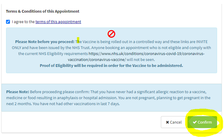Image resolution: width=224 pixels, height=137 pixels.
Task: Open the terms of this appointment link
Action: coord(58,22)
